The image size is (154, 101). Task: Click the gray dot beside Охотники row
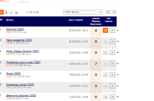pos(118,30)
